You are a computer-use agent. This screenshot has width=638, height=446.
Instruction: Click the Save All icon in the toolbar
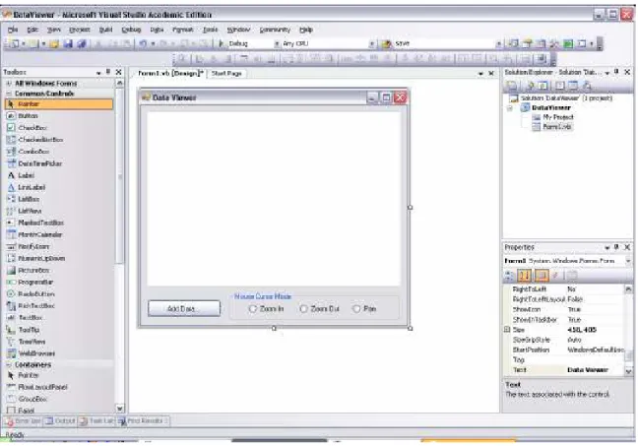pos(82,43)
